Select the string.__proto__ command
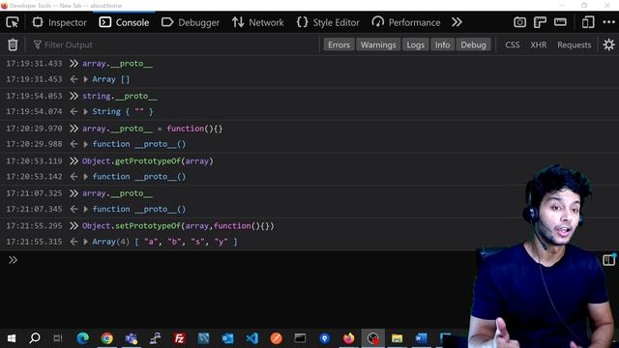619x348 pixels. 120,96
